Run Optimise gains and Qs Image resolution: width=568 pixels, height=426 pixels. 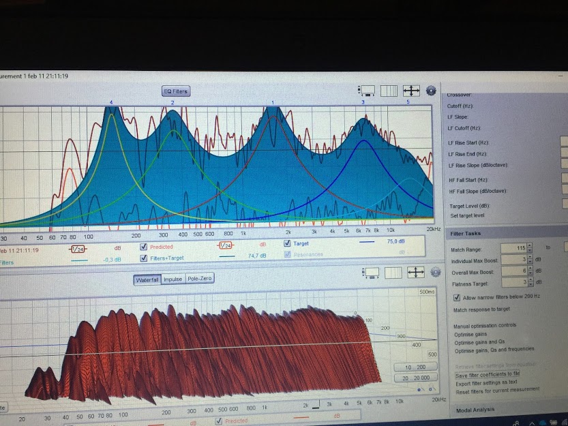[x=479, y=342]
